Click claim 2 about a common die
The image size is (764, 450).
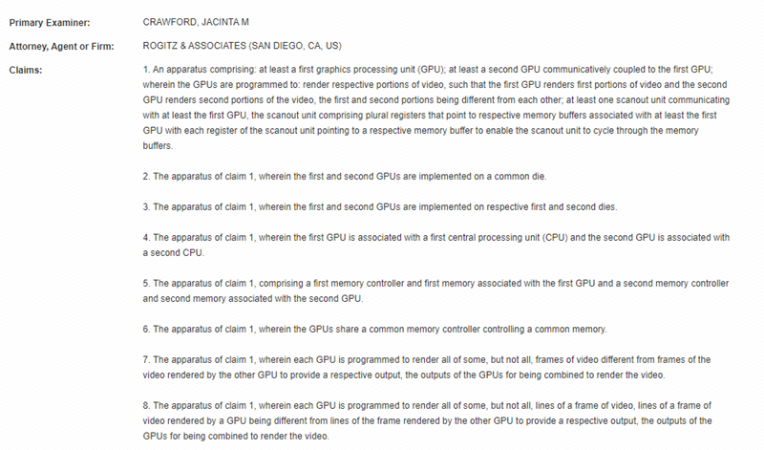[x=345, y=177]
